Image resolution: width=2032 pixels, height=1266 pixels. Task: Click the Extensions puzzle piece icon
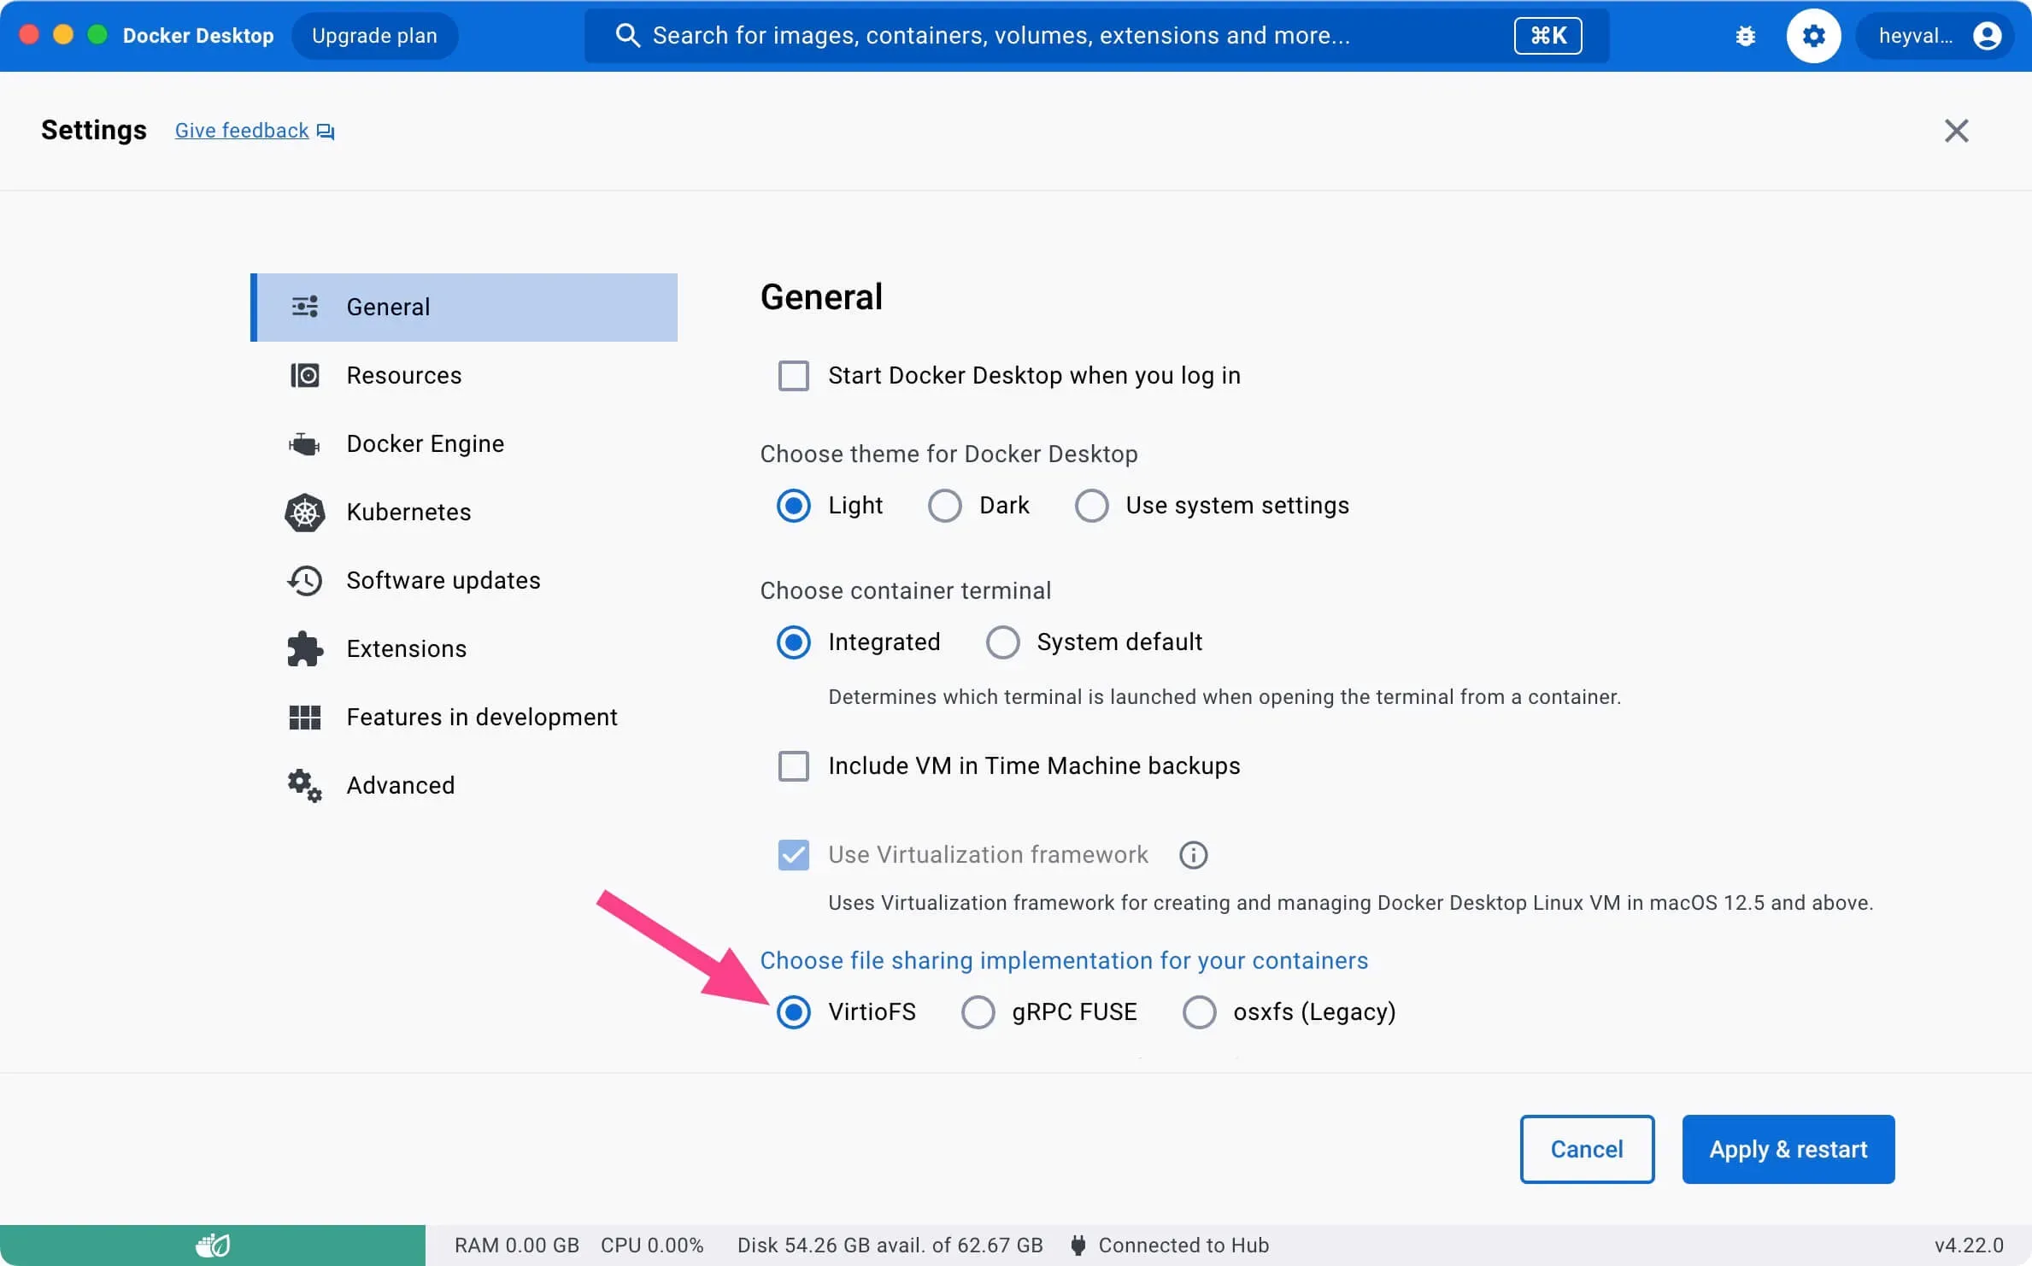point(305,649)
